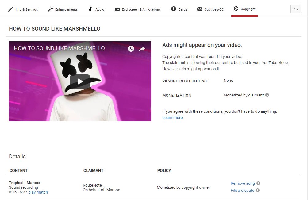The width and height of the screenshot is (308, 200).
Task: Click the play match link
Action: point(38,192)
